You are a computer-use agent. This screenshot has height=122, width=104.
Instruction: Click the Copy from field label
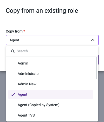point(14,31)
